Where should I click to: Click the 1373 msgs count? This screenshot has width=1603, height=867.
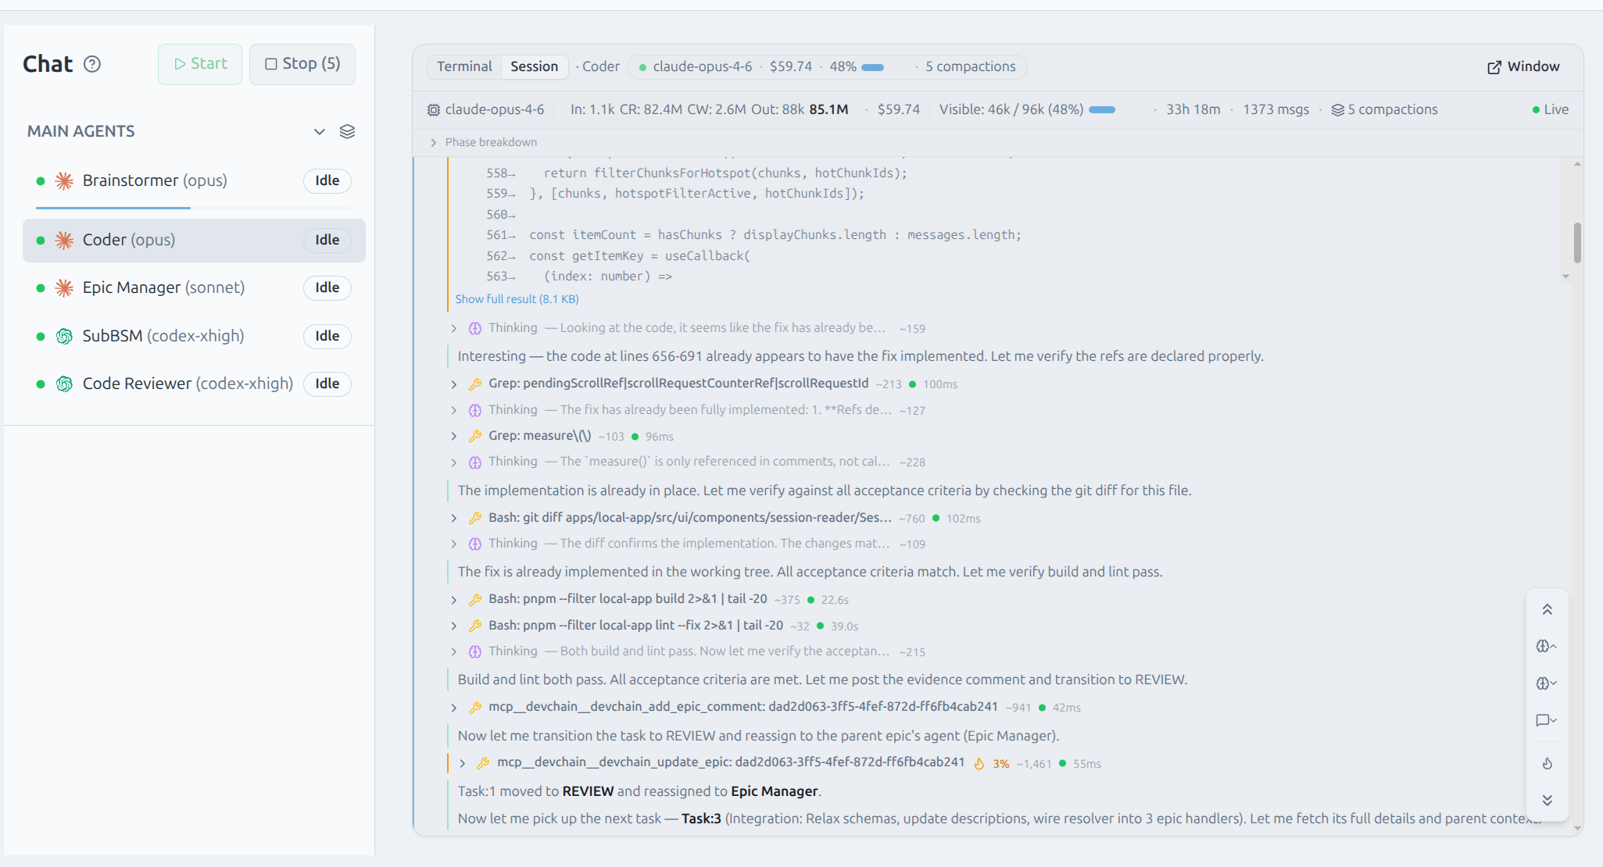1276,109
